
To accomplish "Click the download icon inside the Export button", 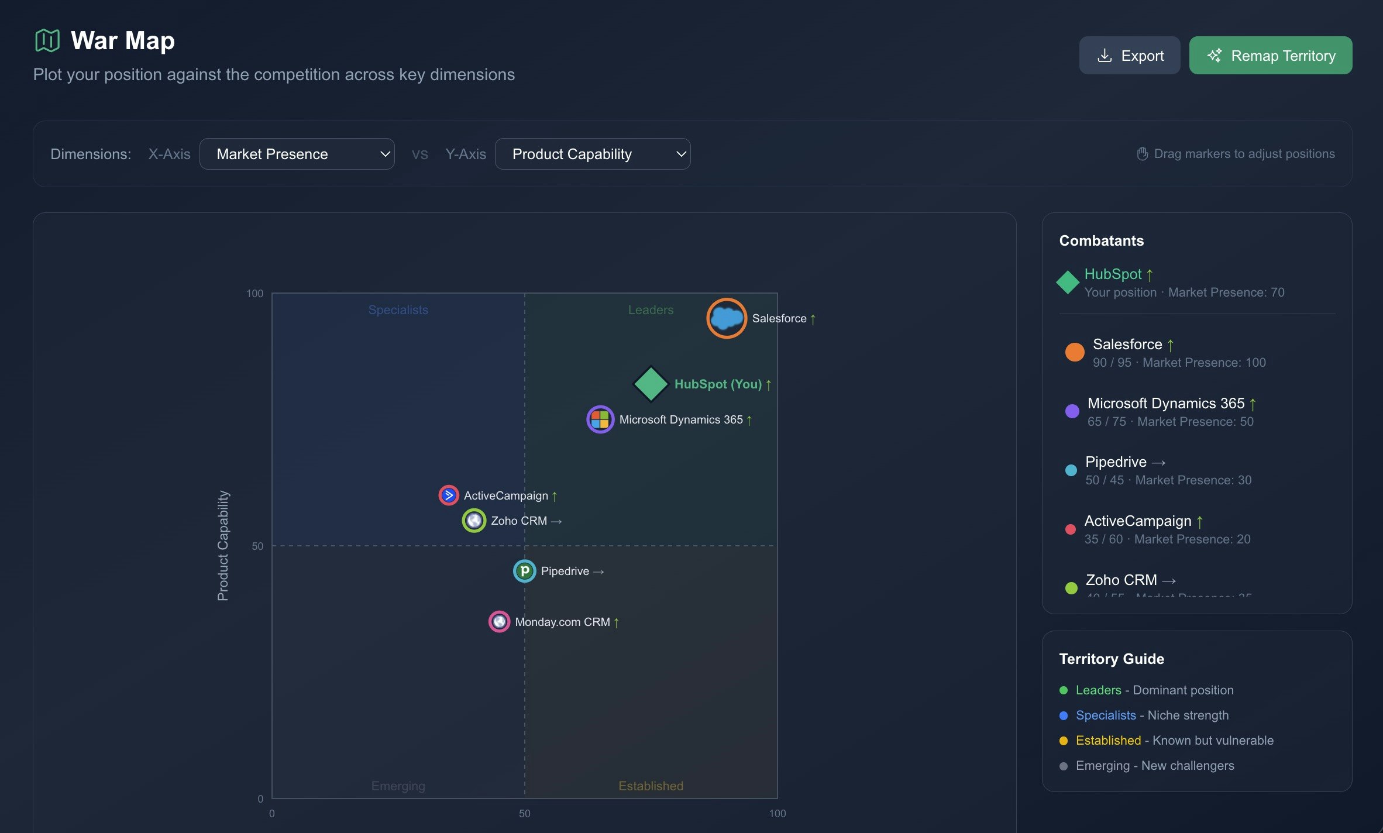I will pos(1105,55).
